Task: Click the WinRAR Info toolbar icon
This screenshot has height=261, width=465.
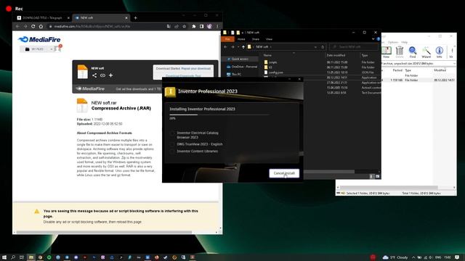Action: pyautogui.click(x=439, y=52)
